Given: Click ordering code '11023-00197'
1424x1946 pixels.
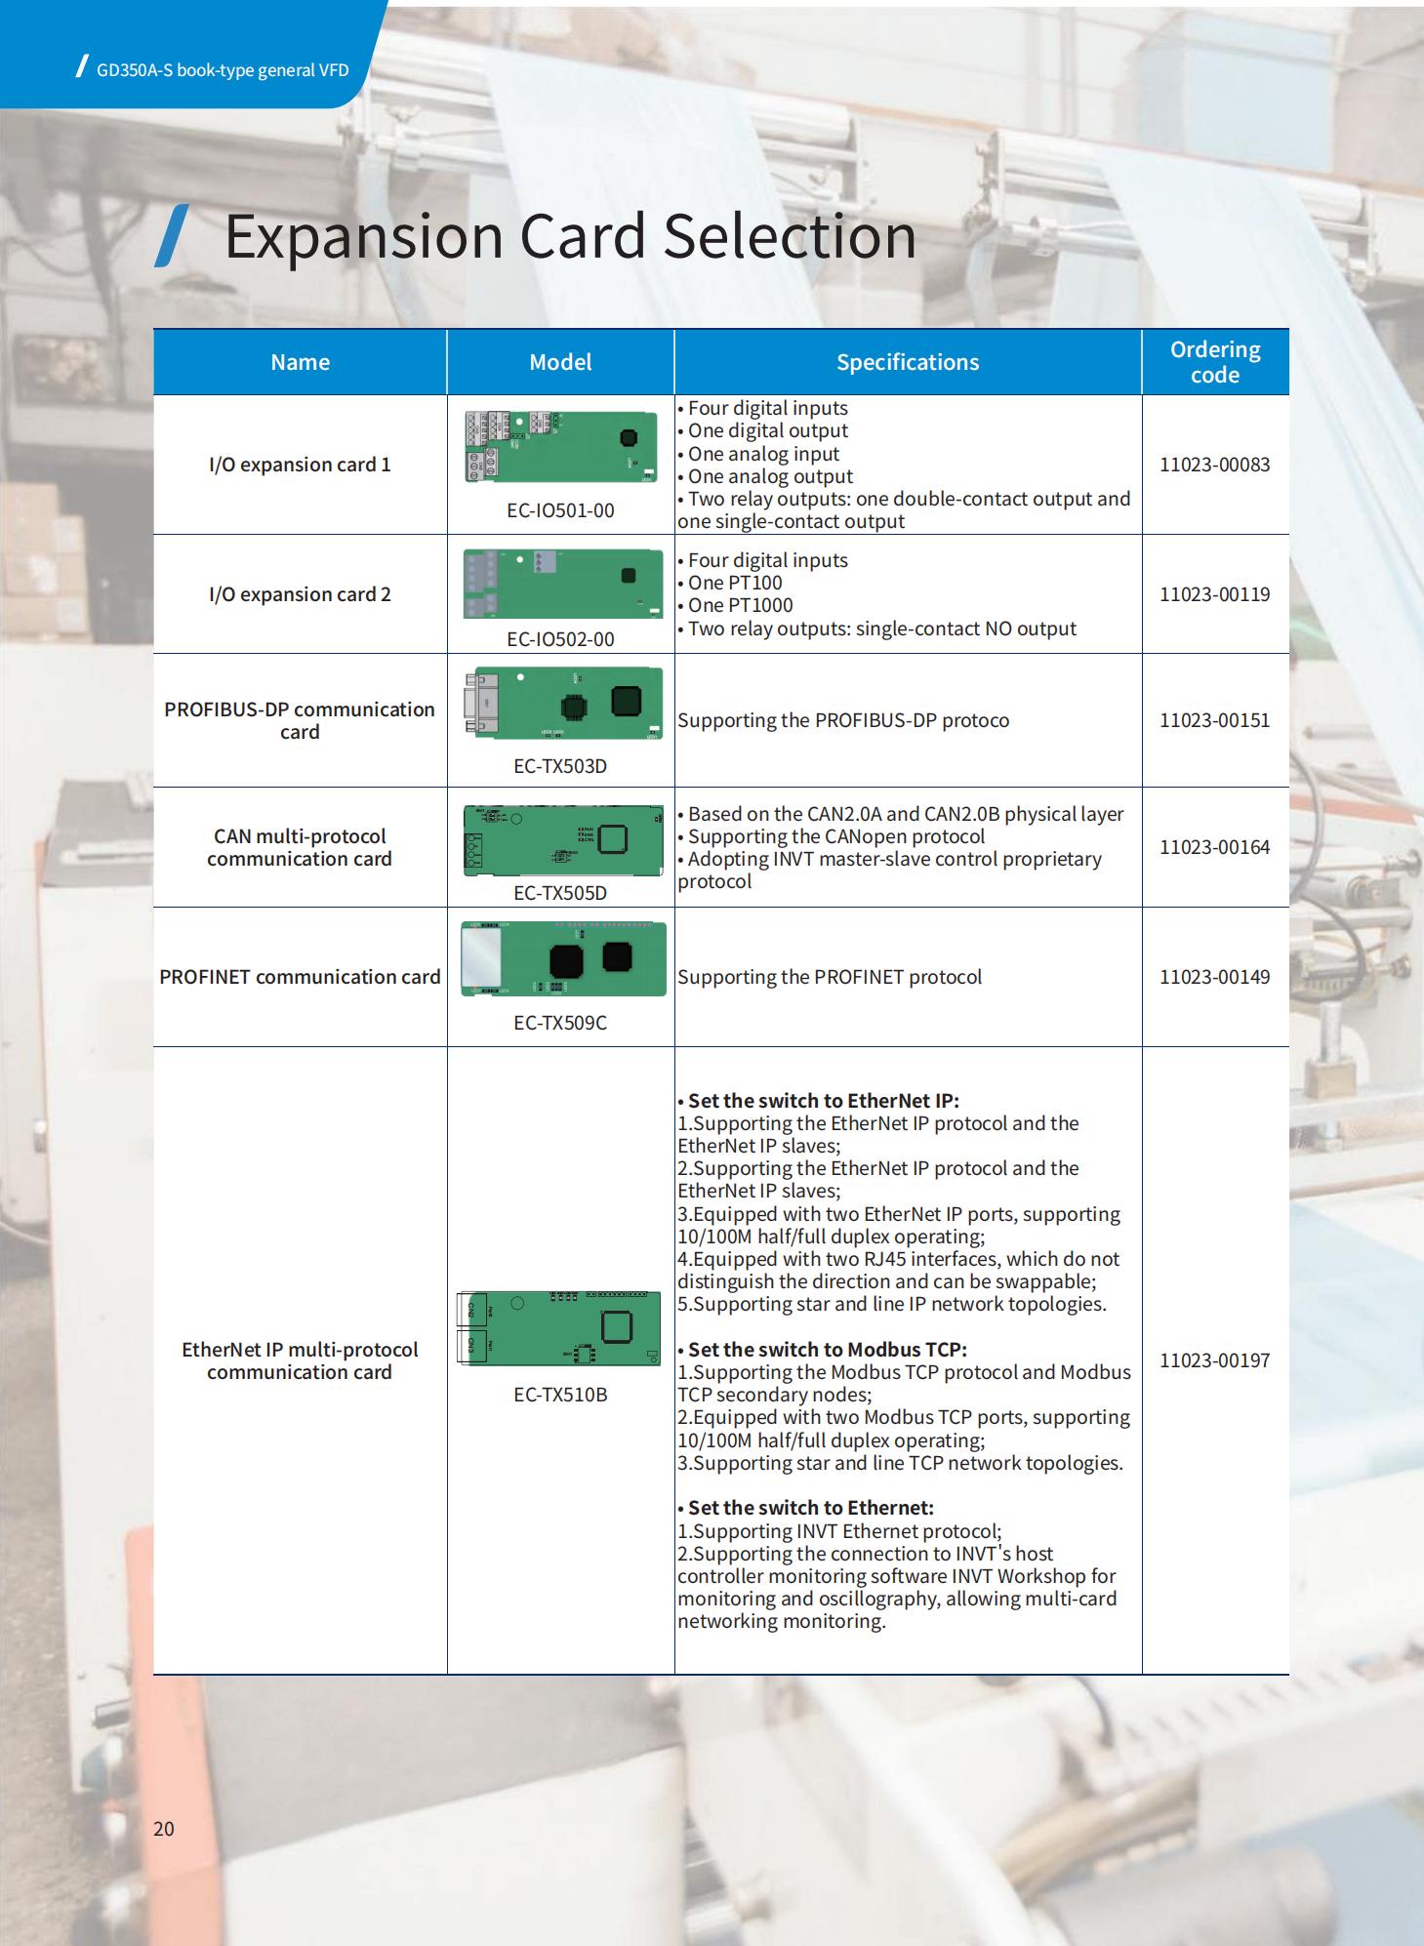Looking at the screenshot, I should click(x=1215, y=1360).
